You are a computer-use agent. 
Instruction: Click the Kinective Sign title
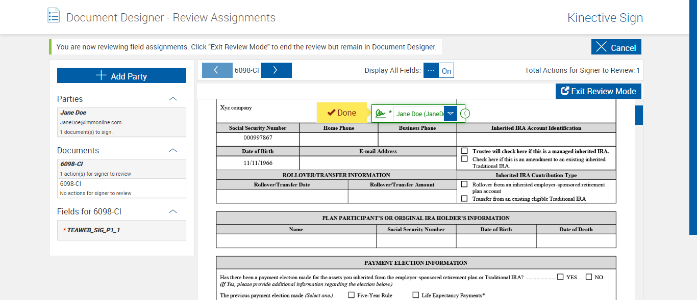605,18
